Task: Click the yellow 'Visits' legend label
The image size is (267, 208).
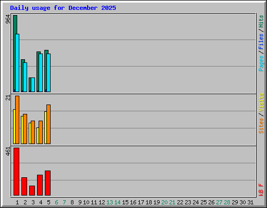Action: (261, 102)
